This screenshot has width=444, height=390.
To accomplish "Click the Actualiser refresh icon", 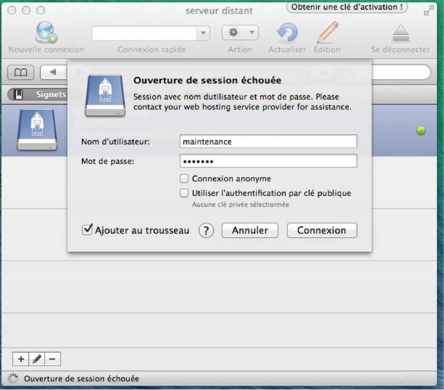I will point(287,33).
